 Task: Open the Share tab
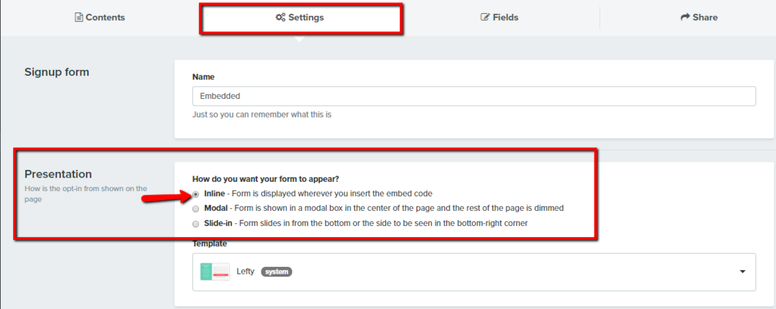[x=699, y=17]
